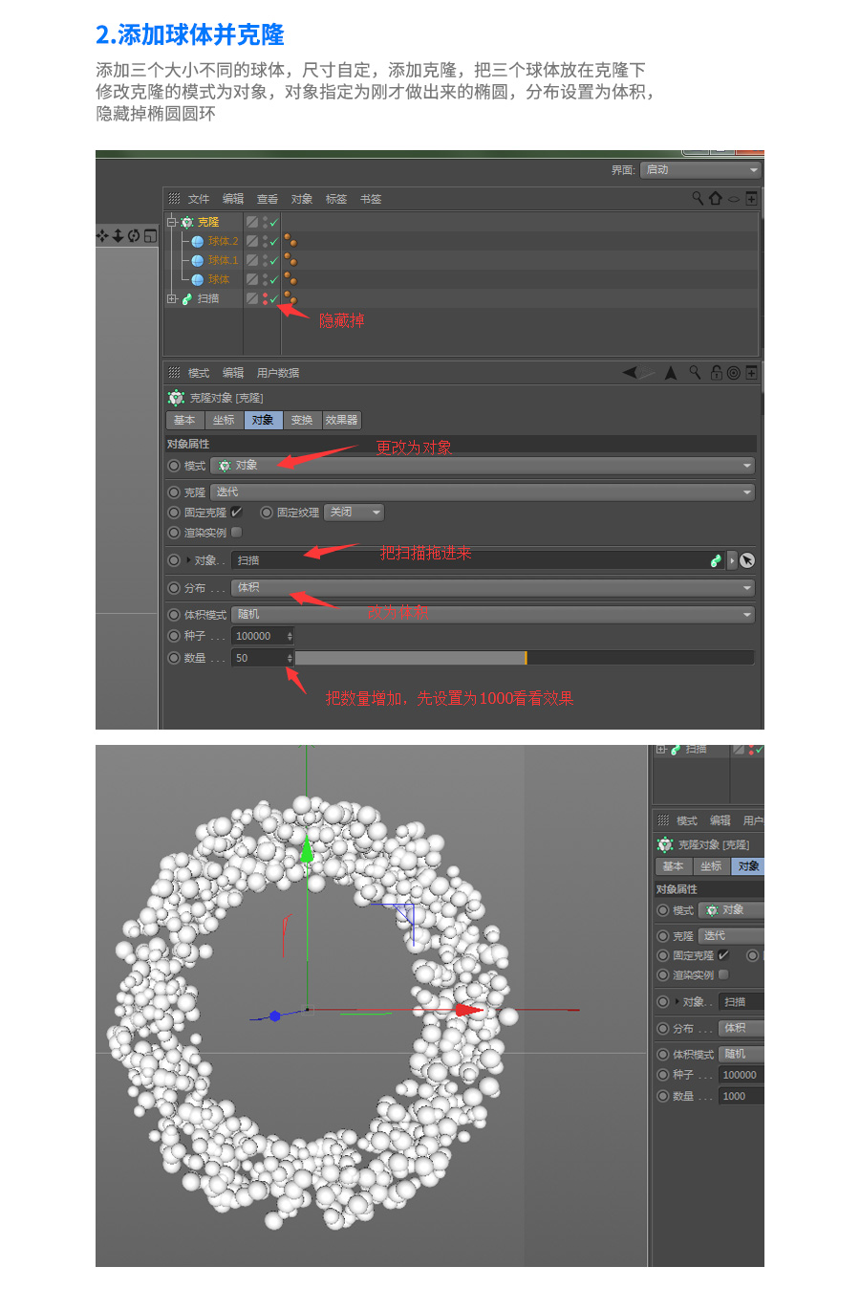Screen dimensions: 860x1289
Task: Click the texture tag on the 扫描 row
Action: click(290, 298)
